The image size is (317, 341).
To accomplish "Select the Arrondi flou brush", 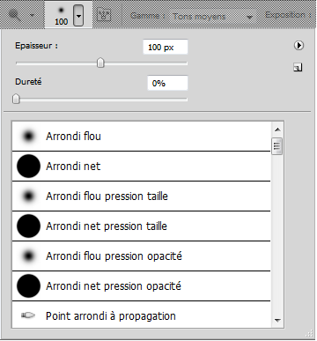I will tap(141, 137).
